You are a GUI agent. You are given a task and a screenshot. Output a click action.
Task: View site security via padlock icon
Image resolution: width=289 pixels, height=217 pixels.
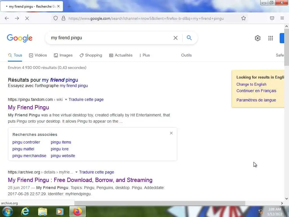[x=64, y=18]
